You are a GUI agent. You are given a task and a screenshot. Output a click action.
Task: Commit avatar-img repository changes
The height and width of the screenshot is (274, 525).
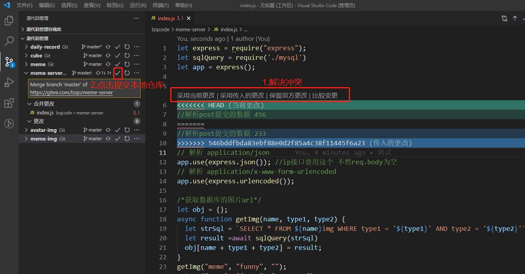(117, 129)
